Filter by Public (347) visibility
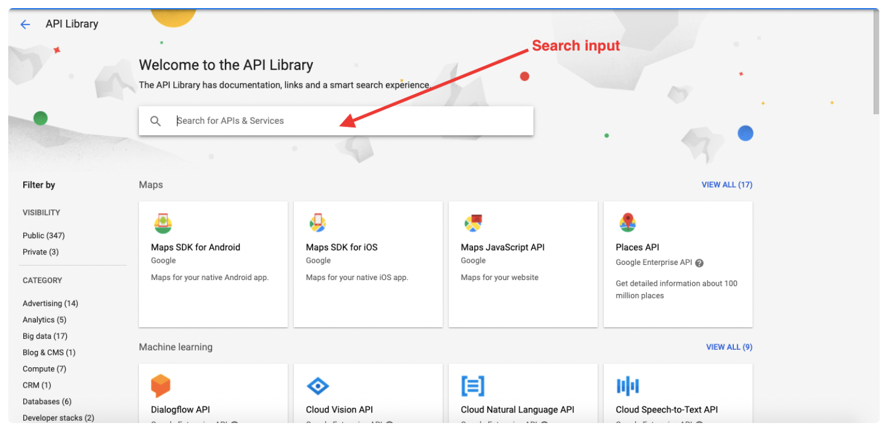 tap(44, 235)
